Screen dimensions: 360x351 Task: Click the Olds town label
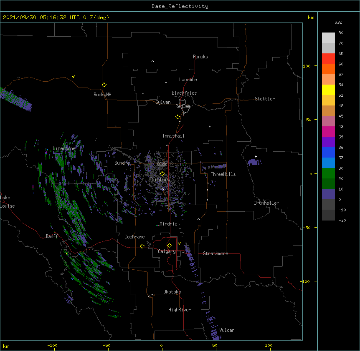(x=162, y=164)
